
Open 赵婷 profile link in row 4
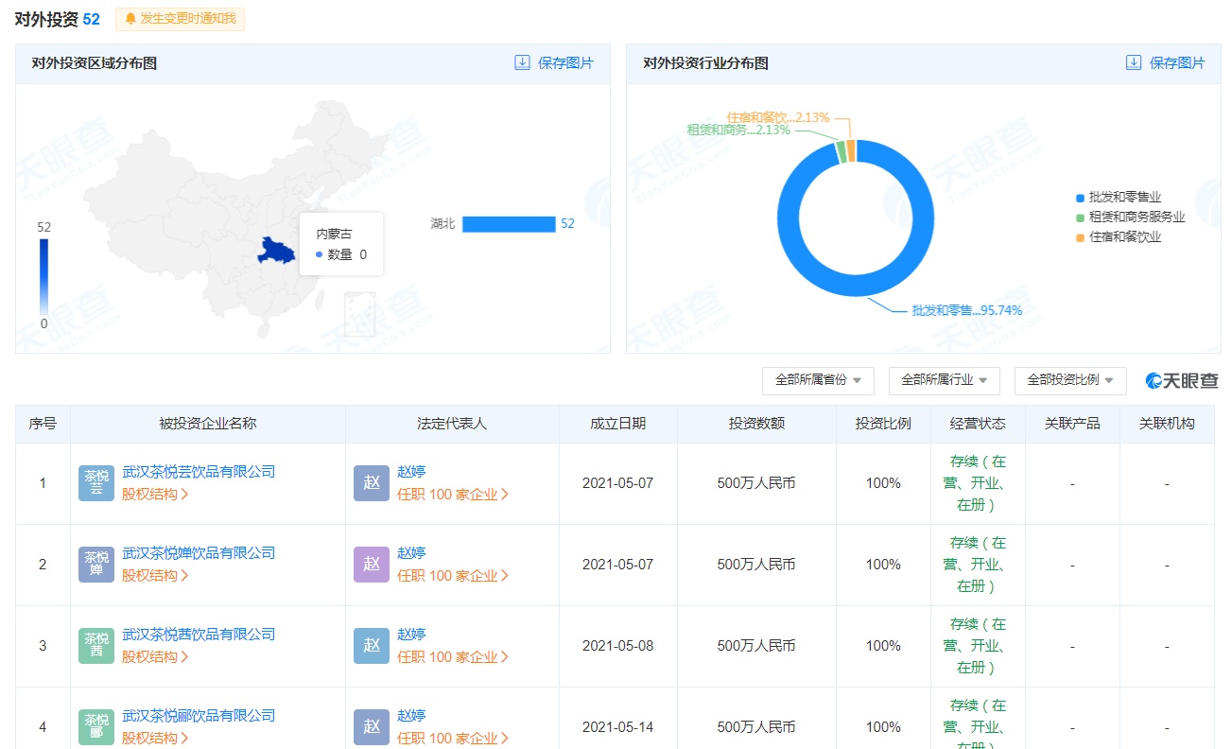pos(411,716)
